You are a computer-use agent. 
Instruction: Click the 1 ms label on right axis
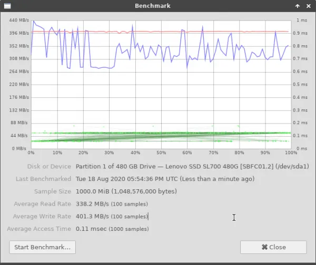(x=302, y=20)
